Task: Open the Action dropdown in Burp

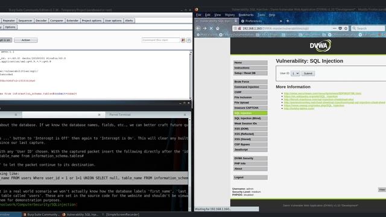Action: click(26, 40)
